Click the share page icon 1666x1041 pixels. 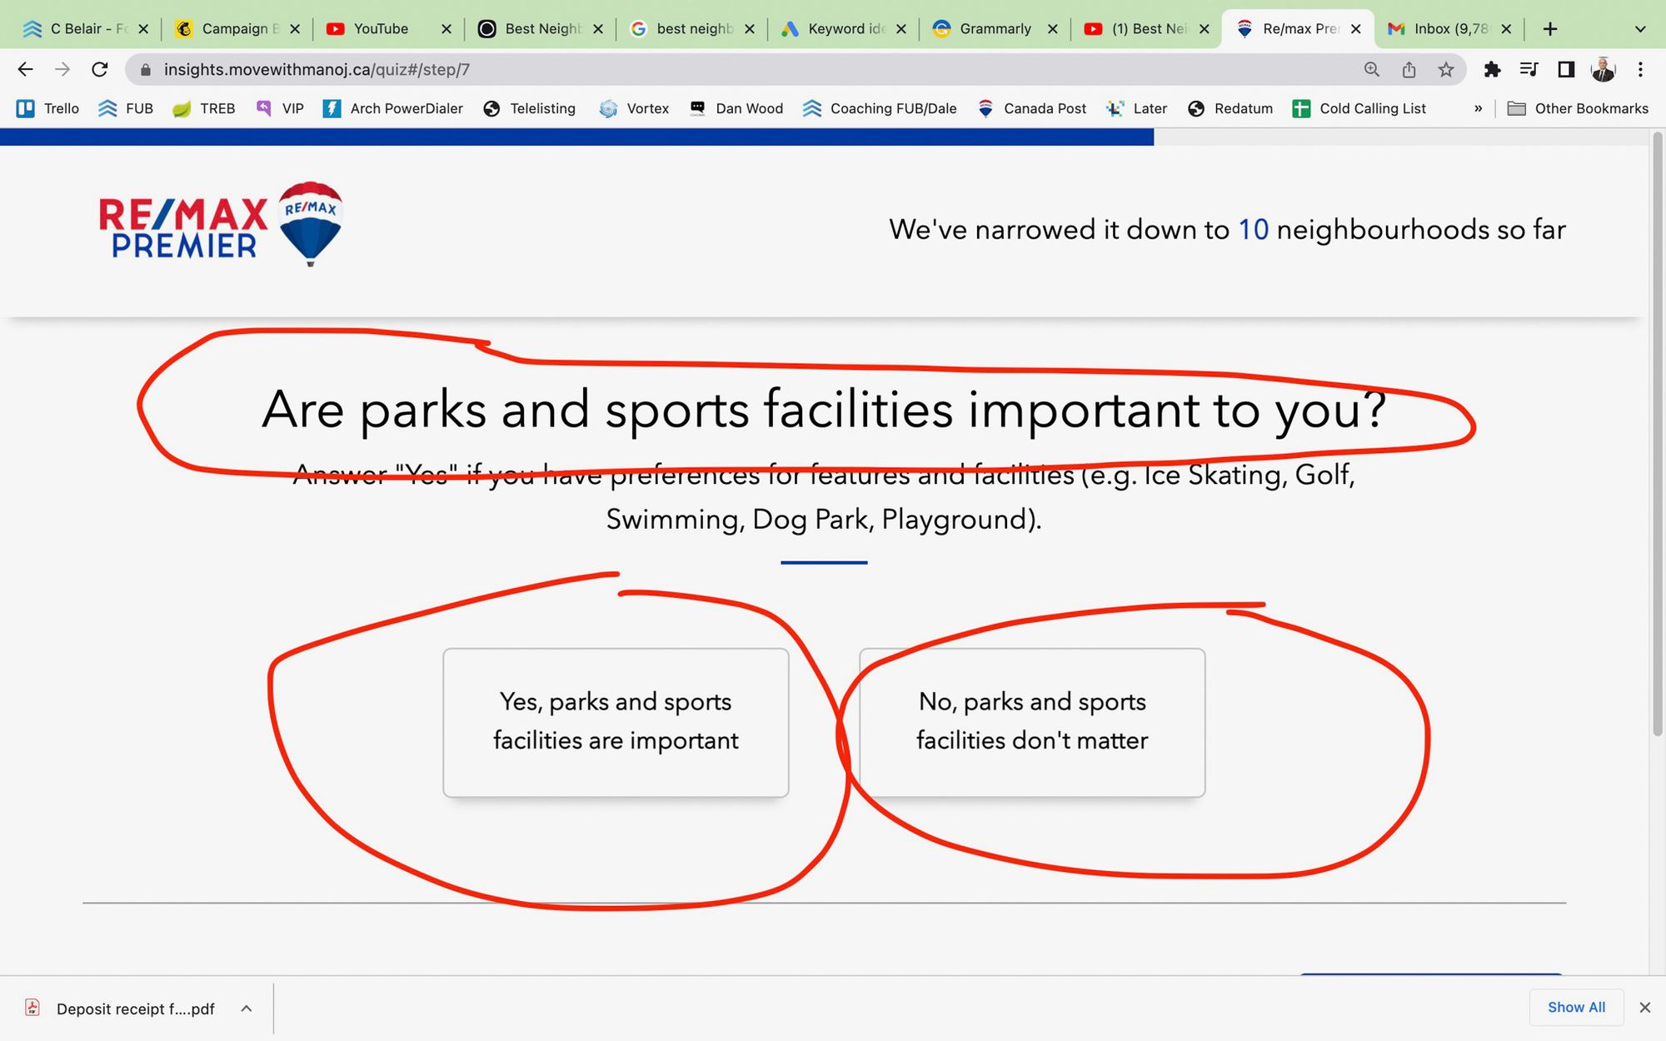(1409, 69)
